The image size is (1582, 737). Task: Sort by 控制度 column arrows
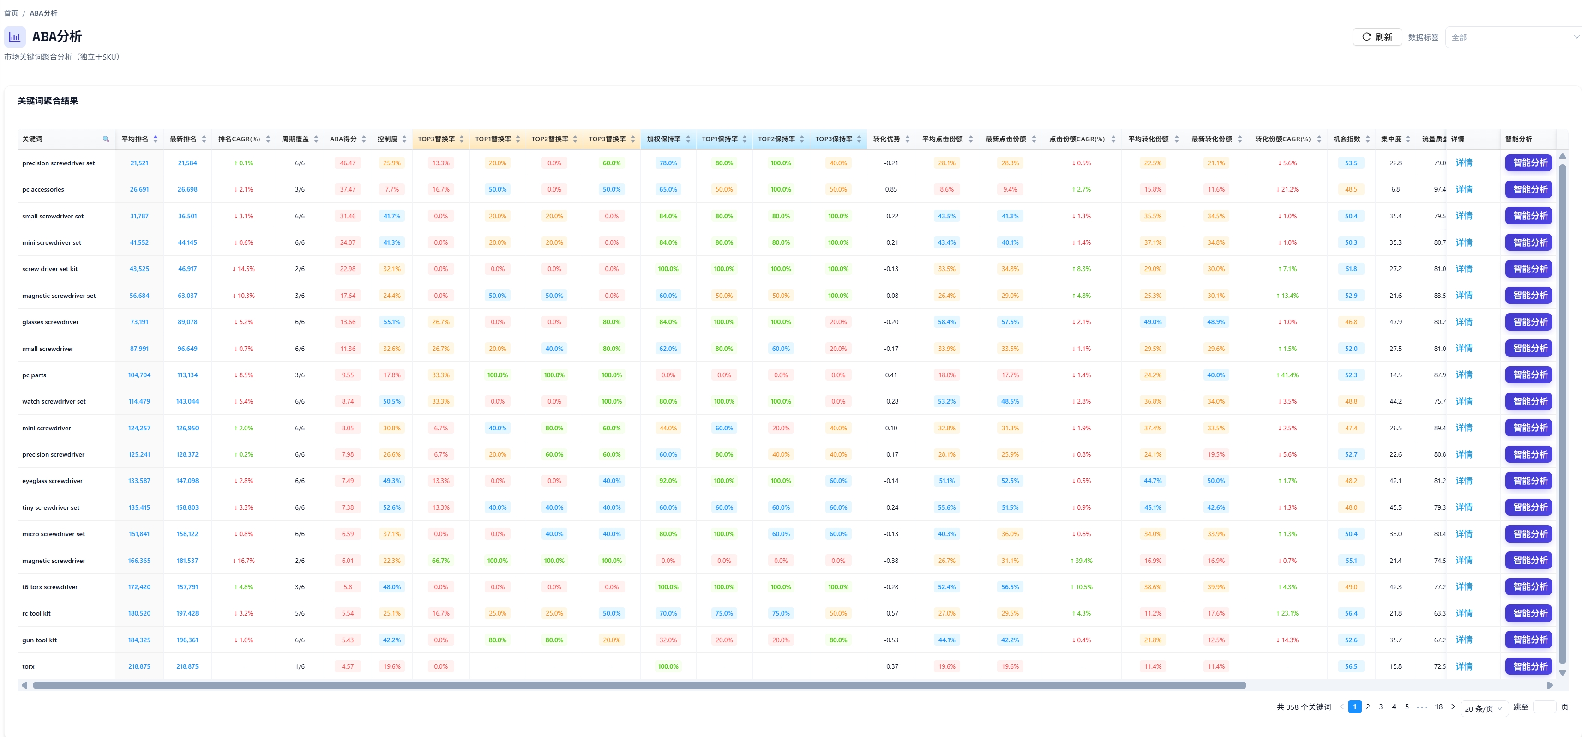click(404, 139)
